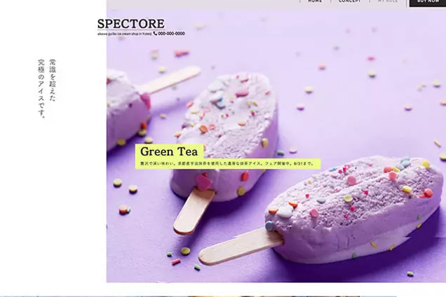Click the vertical Japanese slogan text

click(x=47, y=88)
